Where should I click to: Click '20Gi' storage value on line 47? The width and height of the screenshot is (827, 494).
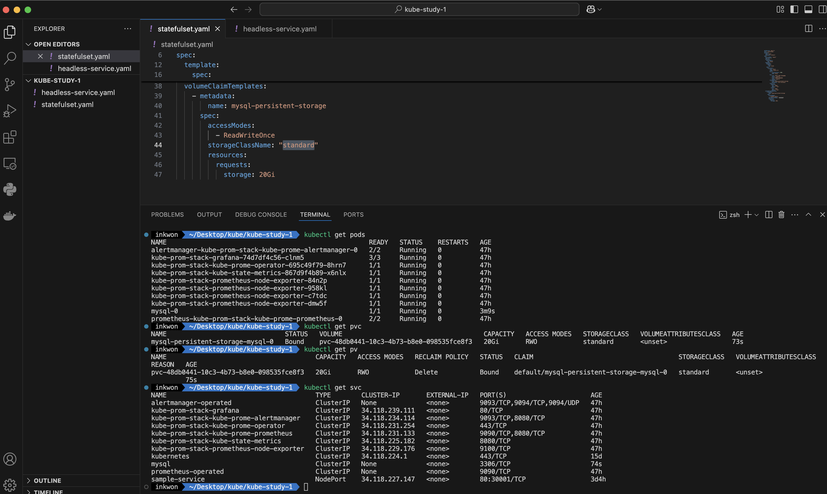[267, 175]
